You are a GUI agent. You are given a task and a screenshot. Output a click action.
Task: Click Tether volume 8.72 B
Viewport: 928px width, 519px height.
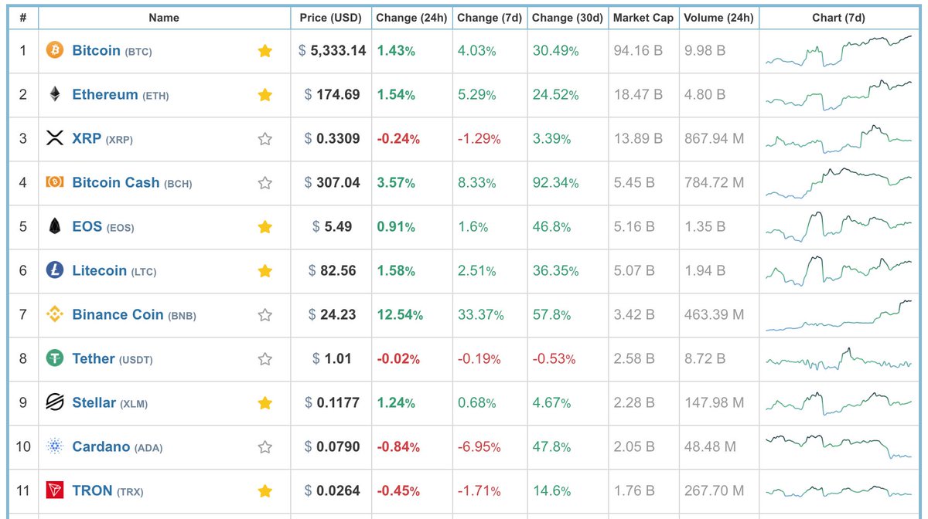point(705,359)
